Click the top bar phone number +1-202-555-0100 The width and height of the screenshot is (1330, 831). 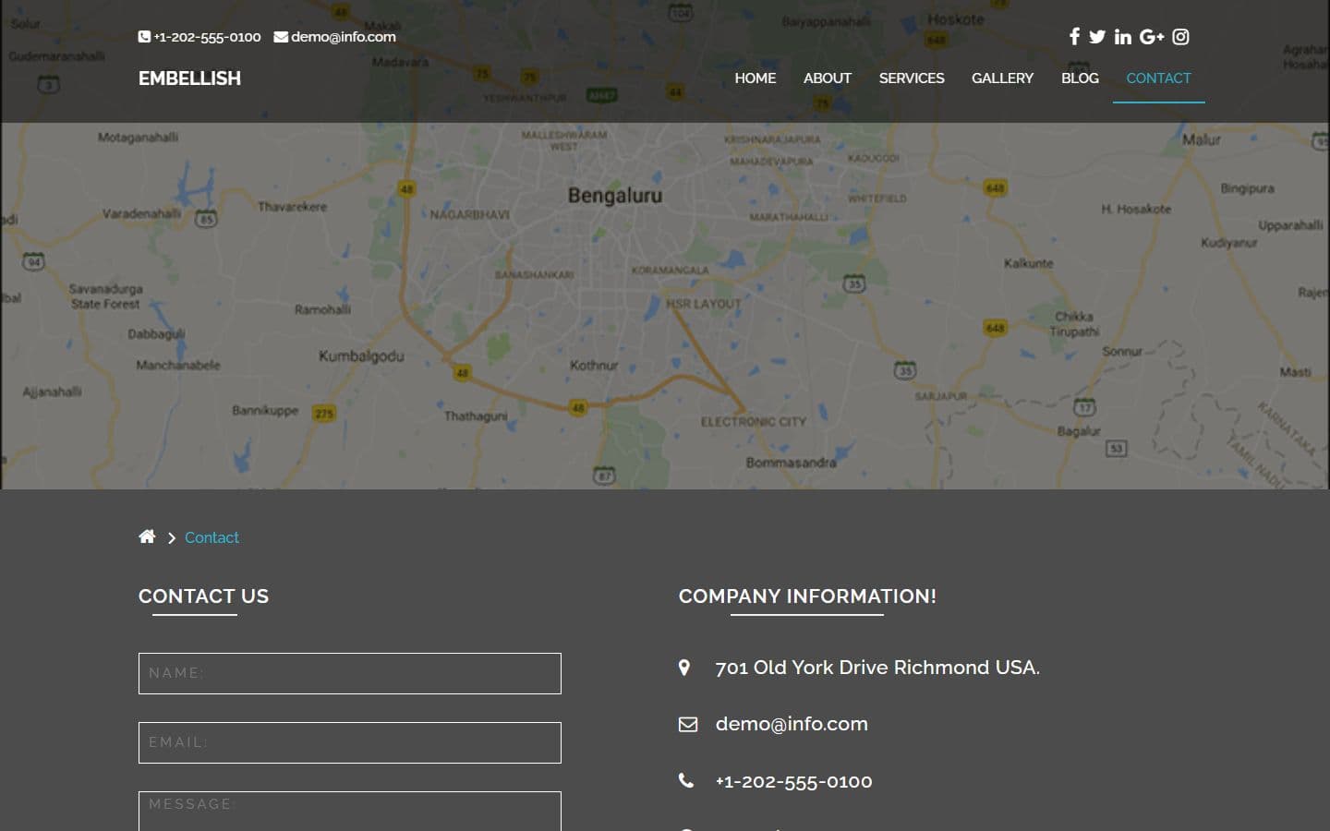point(208,37)
